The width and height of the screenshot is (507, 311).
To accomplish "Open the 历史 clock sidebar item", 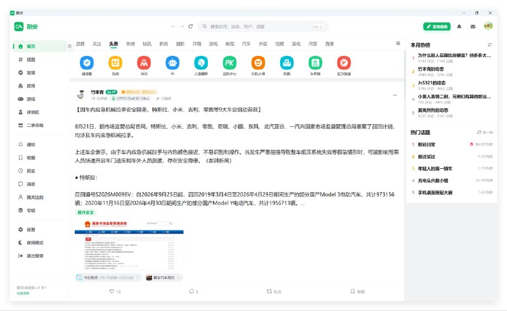I will [x=39, y=171].
